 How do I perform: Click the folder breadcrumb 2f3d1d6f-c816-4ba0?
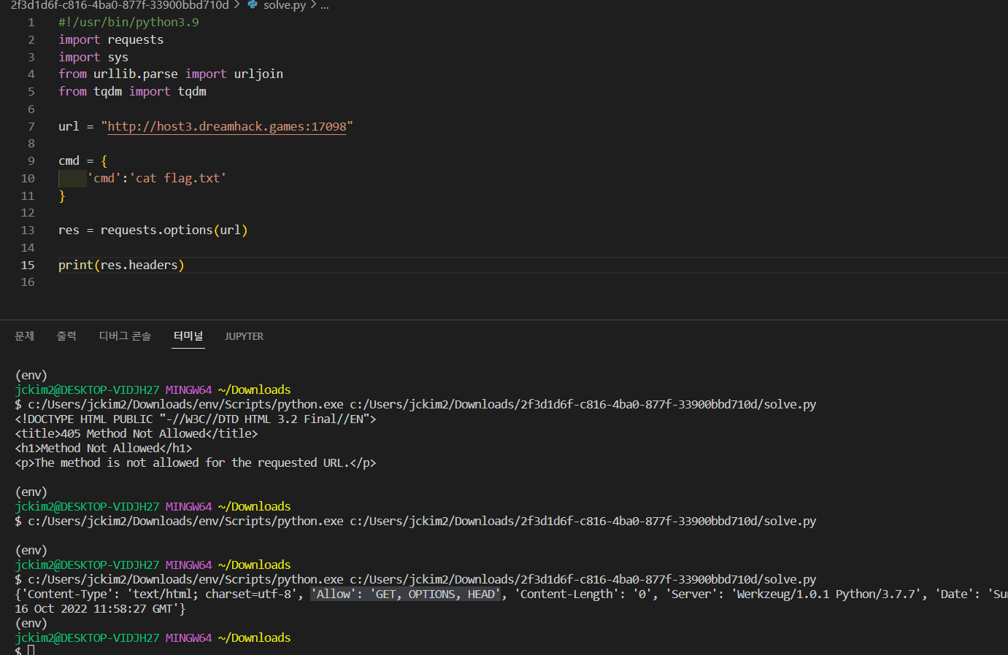point(120,5)
